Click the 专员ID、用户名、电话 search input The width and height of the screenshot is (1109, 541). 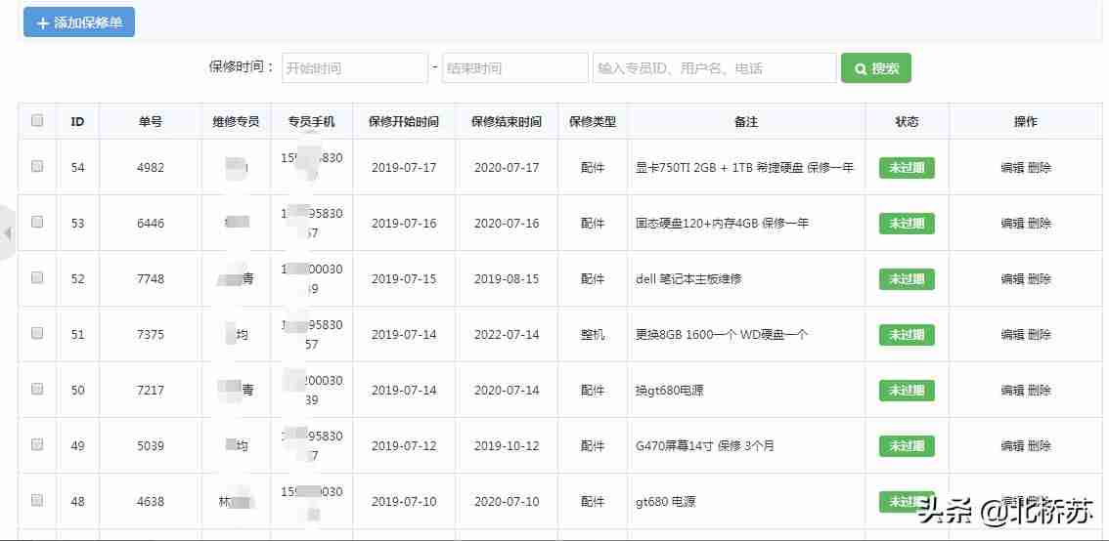714,67
